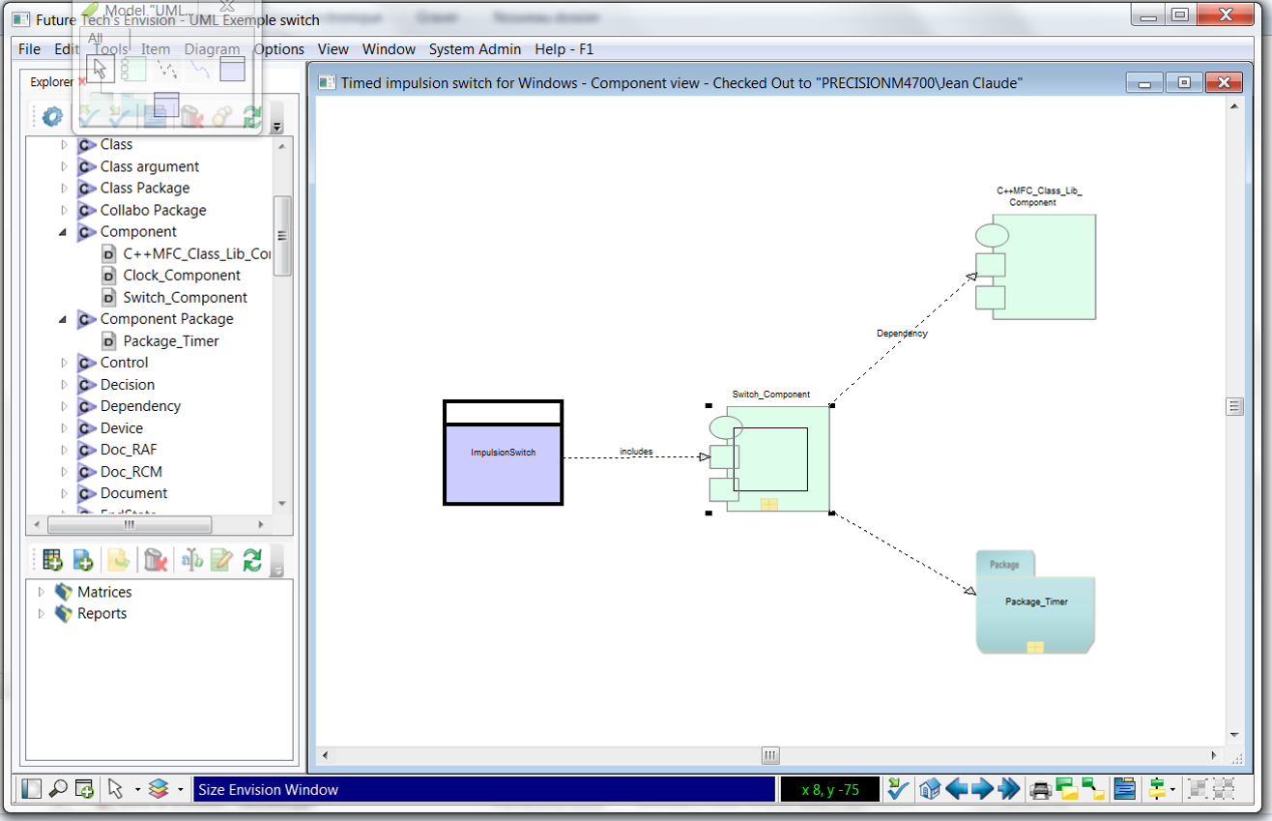
Task: Click the home icon in the status bar
Action: pyautogui.click(x=930, y=788)
